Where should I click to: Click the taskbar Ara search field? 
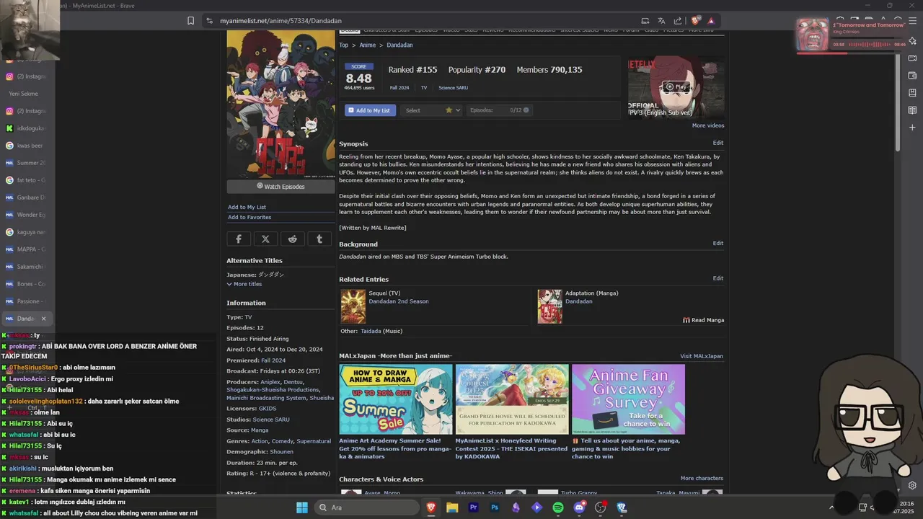click(367, 507)
